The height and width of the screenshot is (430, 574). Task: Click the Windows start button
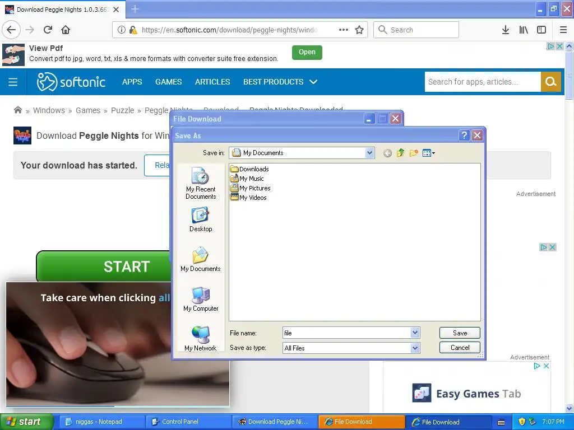[26, 422]
